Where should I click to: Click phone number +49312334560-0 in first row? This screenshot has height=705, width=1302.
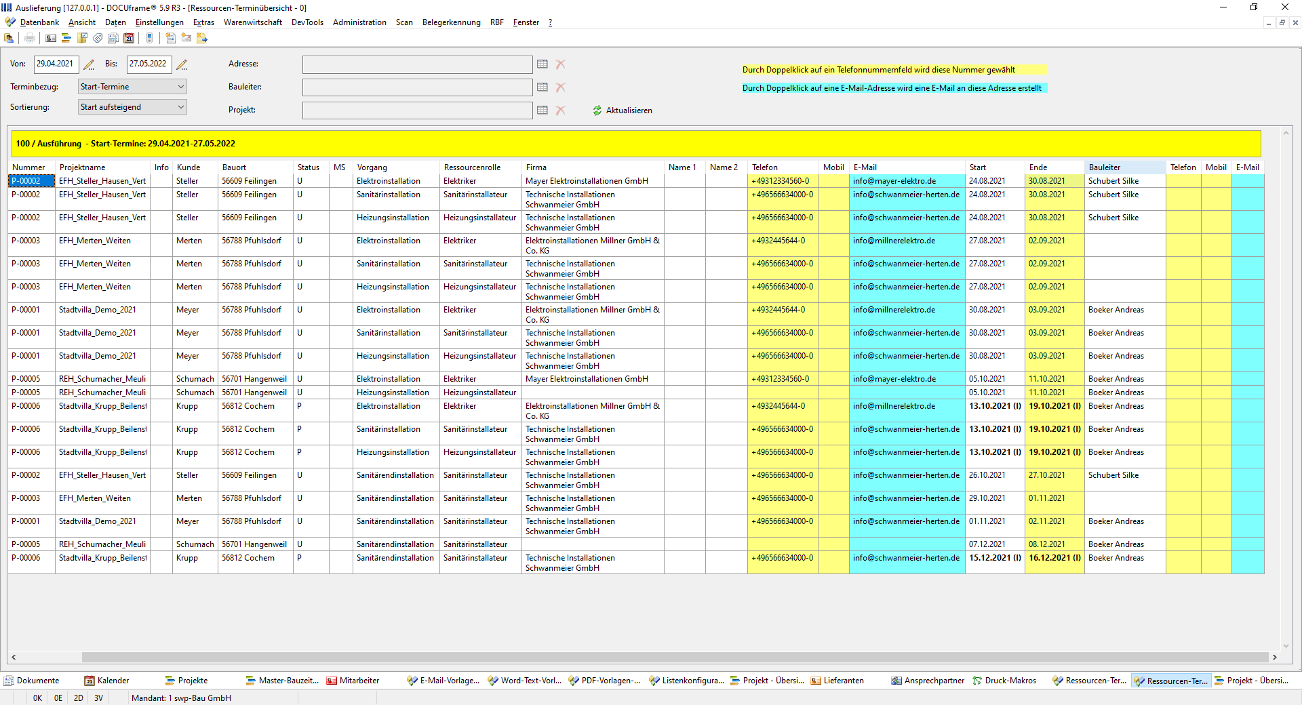(780, 181)
